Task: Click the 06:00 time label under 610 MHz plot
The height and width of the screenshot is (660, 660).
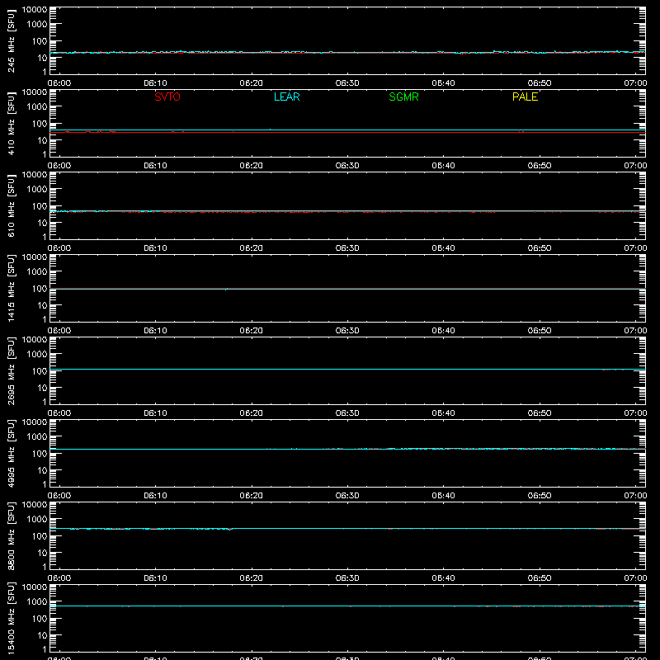Action: click(x=59, y=248)
